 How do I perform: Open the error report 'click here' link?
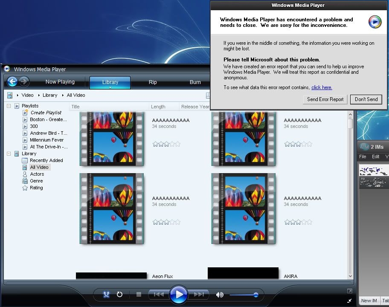pos(322,87)
